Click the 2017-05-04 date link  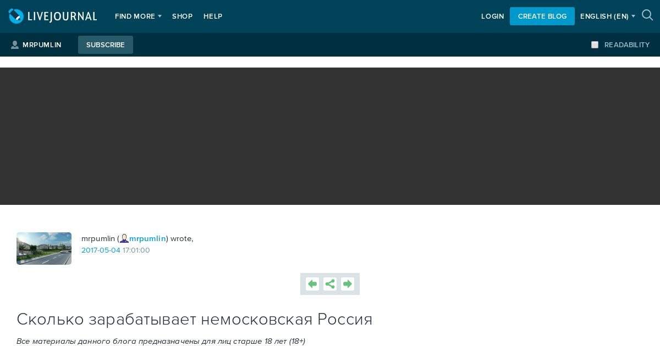101,250
